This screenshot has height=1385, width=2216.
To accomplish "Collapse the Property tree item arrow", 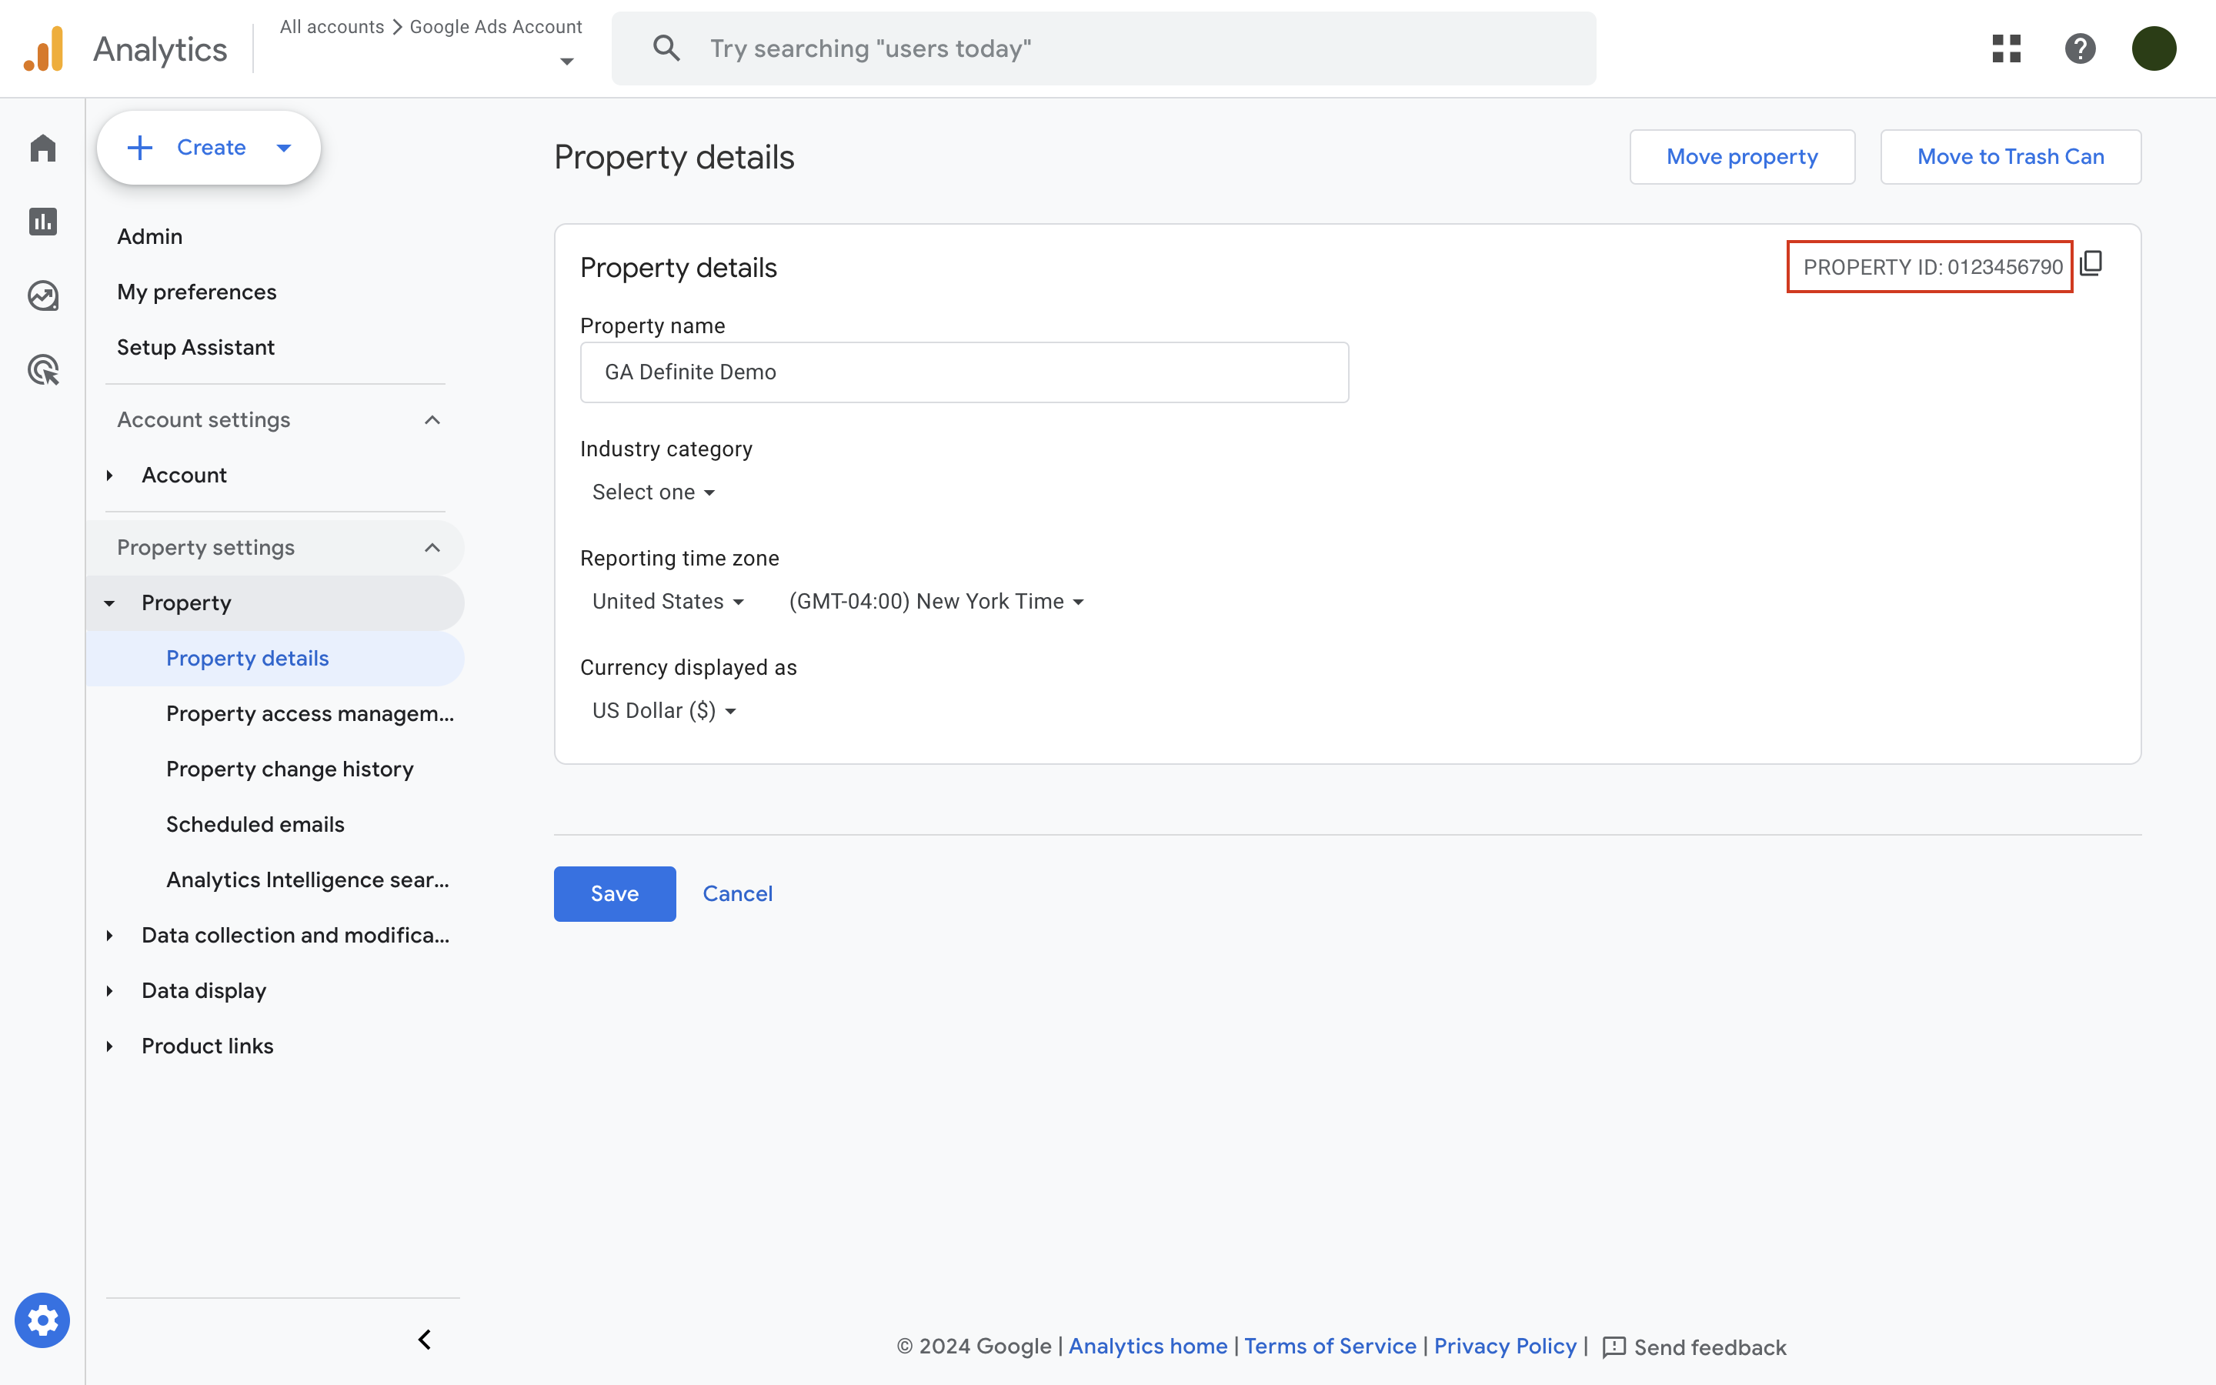I will [109, 604].
